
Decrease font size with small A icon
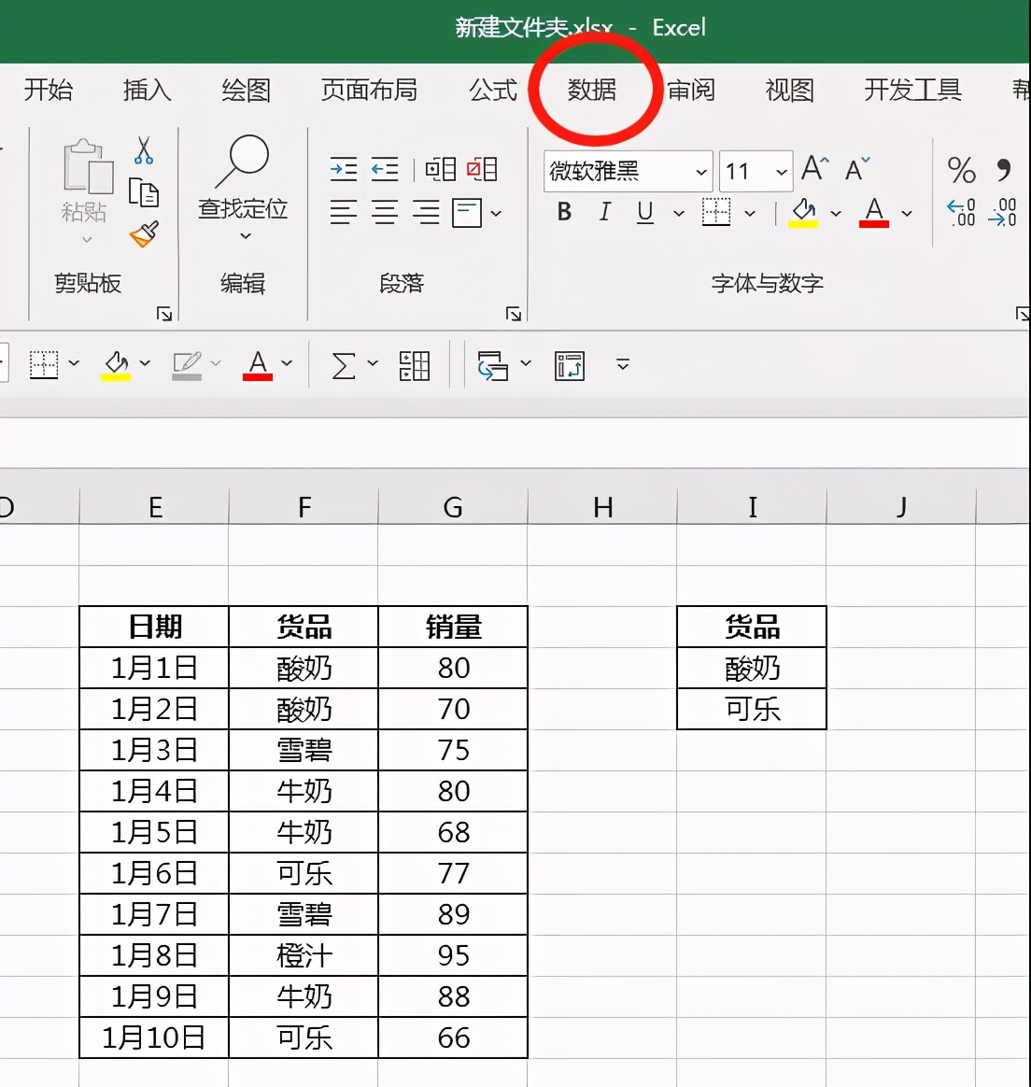point(857,169)
